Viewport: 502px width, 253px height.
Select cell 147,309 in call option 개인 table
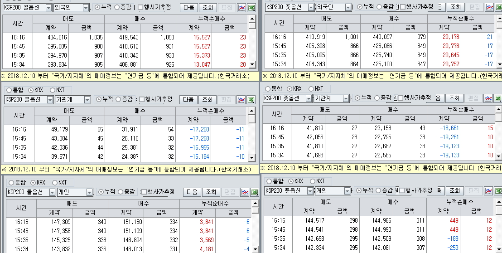point(54,222)
